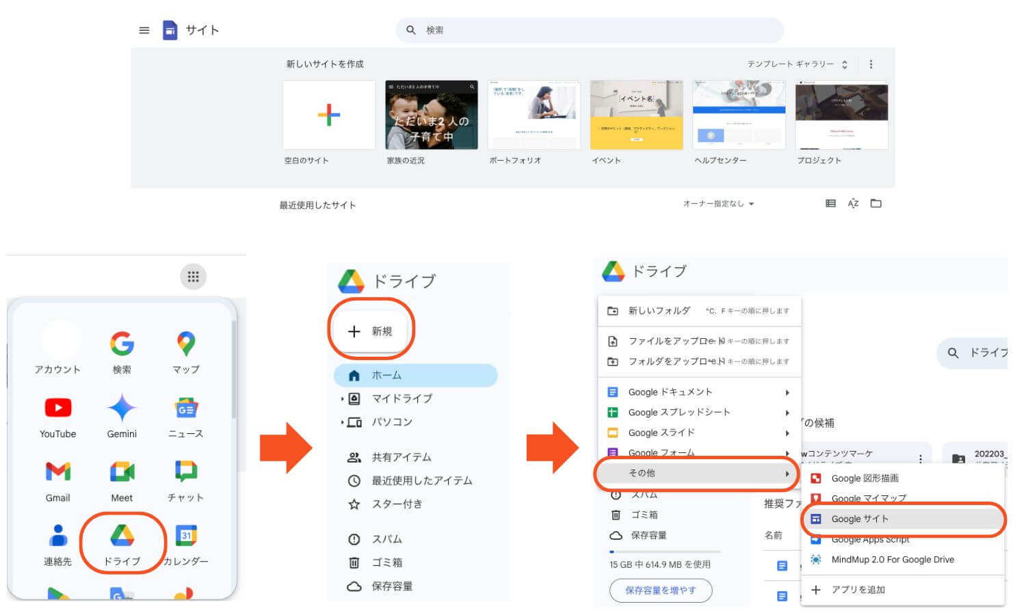1026x615 pixels.
Task: Open 保存容量 above the storage usage bar
Action: (638, 535)
